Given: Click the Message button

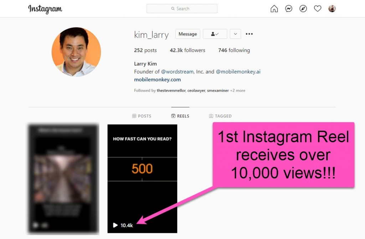Looking at the screenshot, I should tap(187, 34).
